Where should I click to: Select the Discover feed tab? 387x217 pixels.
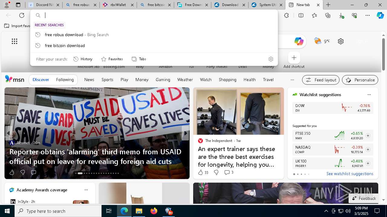pyautogui.click(x=41, y=80)
